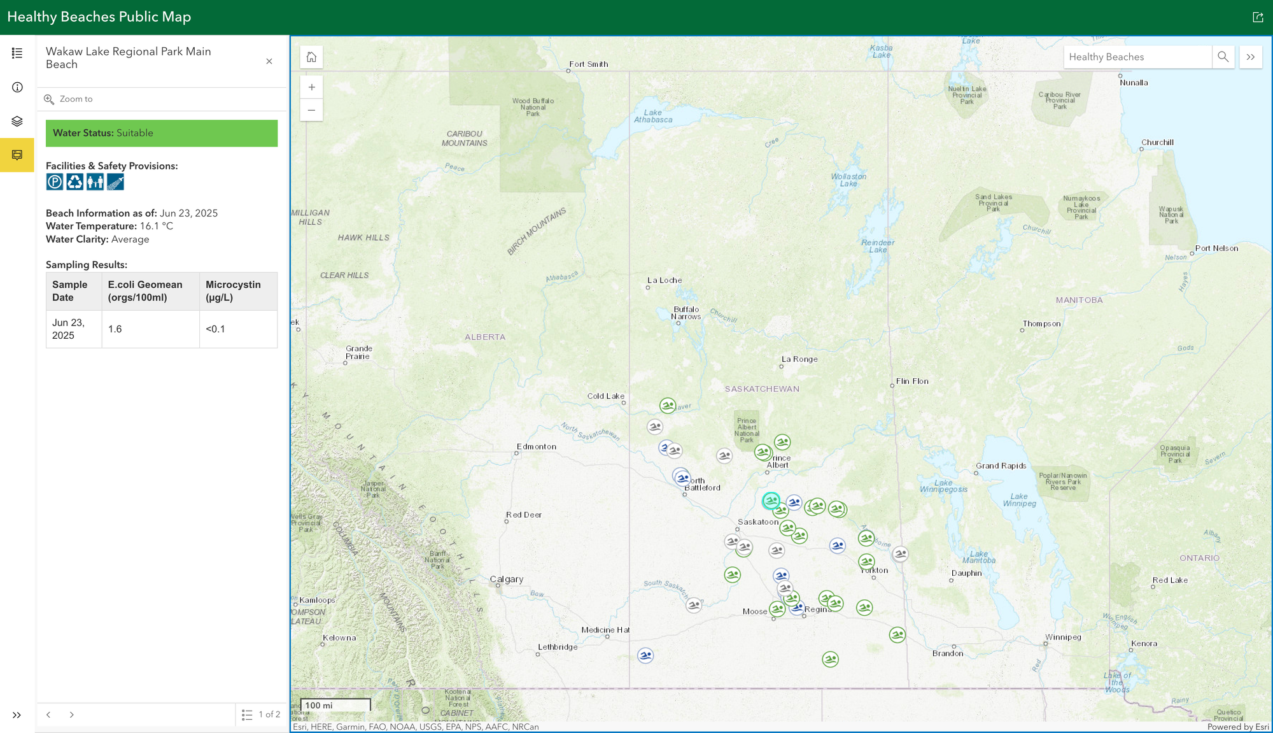Image resolution: width=1273 pixels, height=733 pixels.
Task: Click the grey beach marker east of Yorkton
Action: (x=900, y=554)
